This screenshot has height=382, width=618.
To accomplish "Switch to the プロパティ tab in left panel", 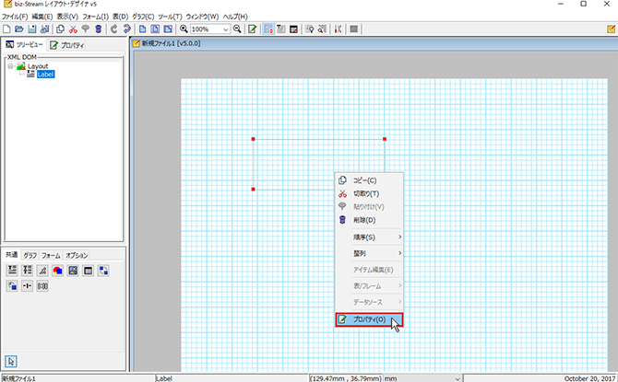I will pos(67,44).
